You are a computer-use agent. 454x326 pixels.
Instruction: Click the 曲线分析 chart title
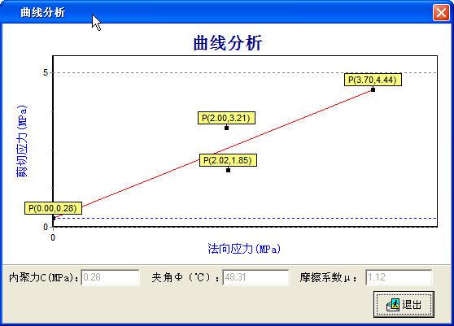(x=228, y=43)
